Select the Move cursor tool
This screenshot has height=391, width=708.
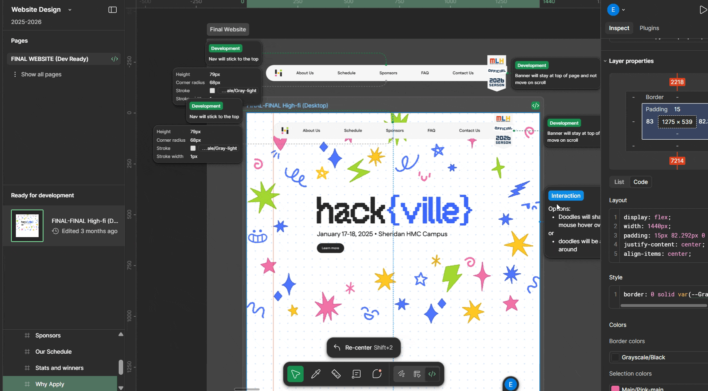[295, 374]
